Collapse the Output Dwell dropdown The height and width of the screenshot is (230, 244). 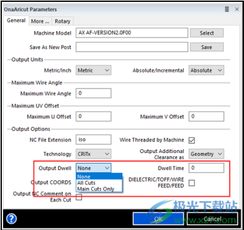tap(94, 168)
